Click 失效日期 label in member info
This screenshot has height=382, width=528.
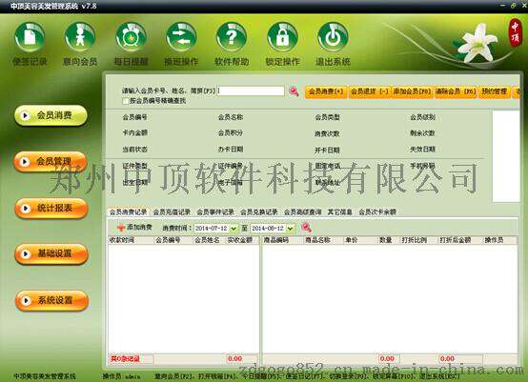point(422,150)
